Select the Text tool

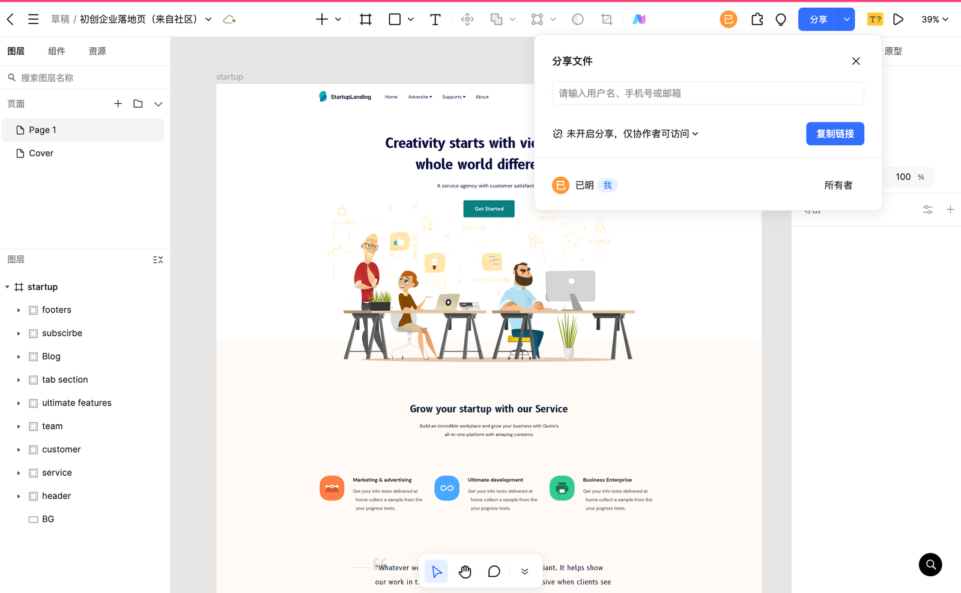click(x=435, y=19)
